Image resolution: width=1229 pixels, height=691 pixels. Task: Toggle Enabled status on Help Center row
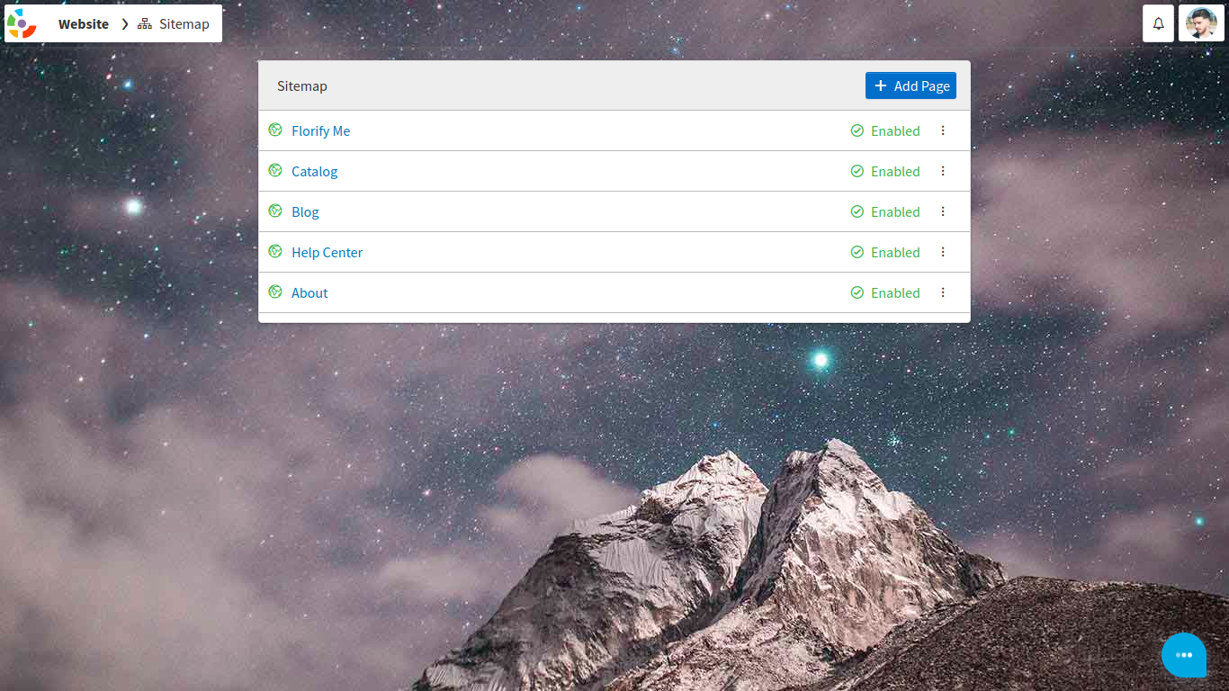[x=885, y=252]
